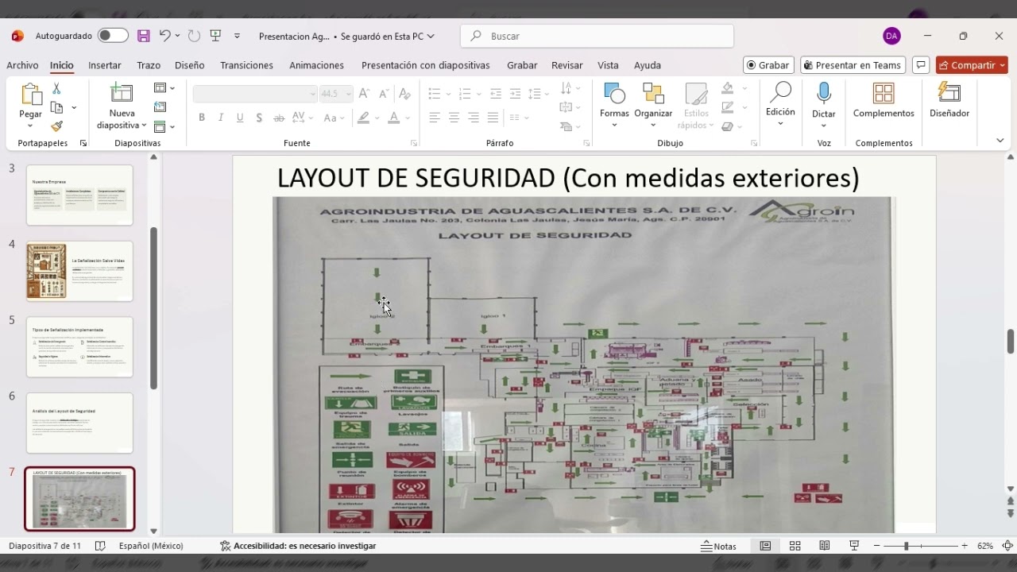Click the Redo arrow icon
This screenshot has height=572, width=1017.
[x=194, y=36]
